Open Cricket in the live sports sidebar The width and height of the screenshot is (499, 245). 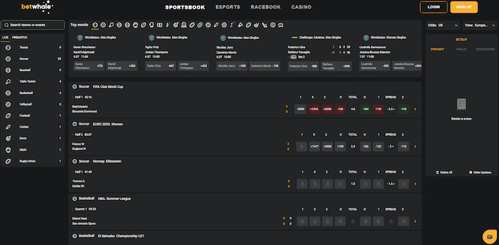(33, 127)
